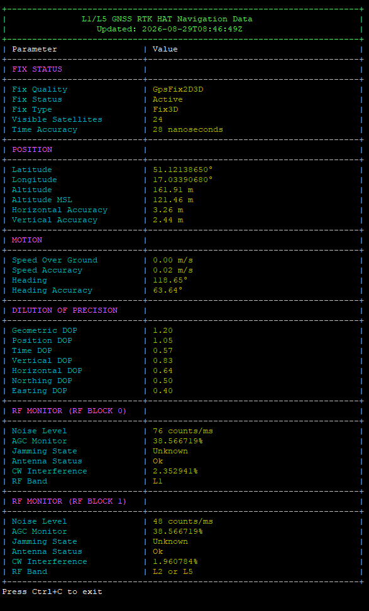Click the Speed Over Ground value 0.00 m/s

173,261
